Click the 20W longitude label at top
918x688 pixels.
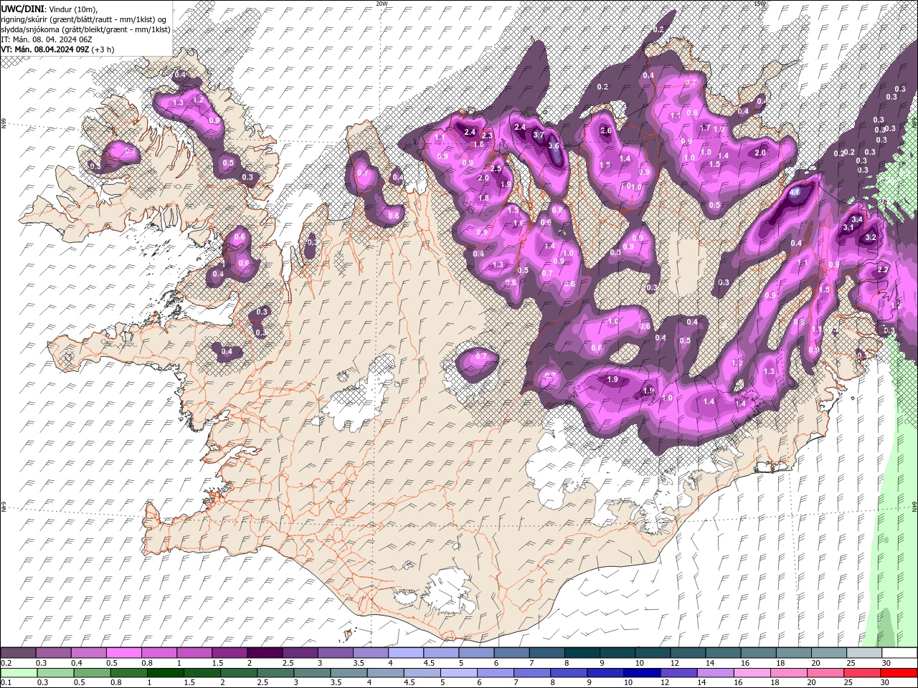[x=382, y=4]
